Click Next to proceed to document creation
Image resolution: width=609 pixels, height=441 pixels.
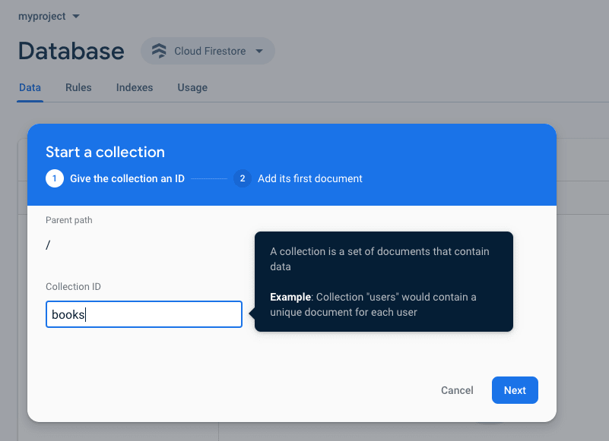515,390
